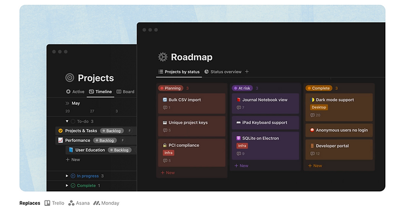The width and height of the screenshot is (400, 209).
Task: Click the Anonymous users no-entry icon
Action: [x=312, y=130]
